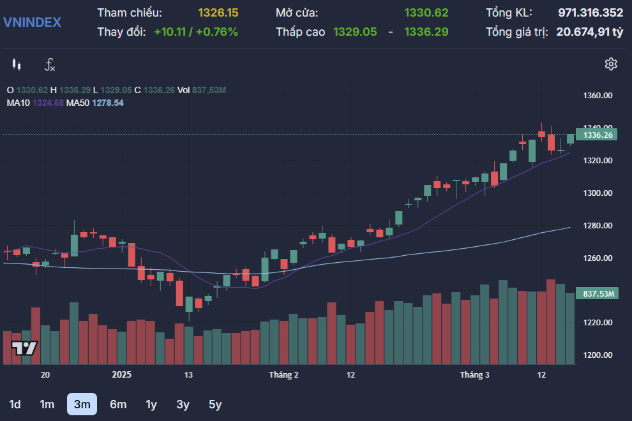
Task: Click the 1326.15 reference price value
Action: click(218, 13)
